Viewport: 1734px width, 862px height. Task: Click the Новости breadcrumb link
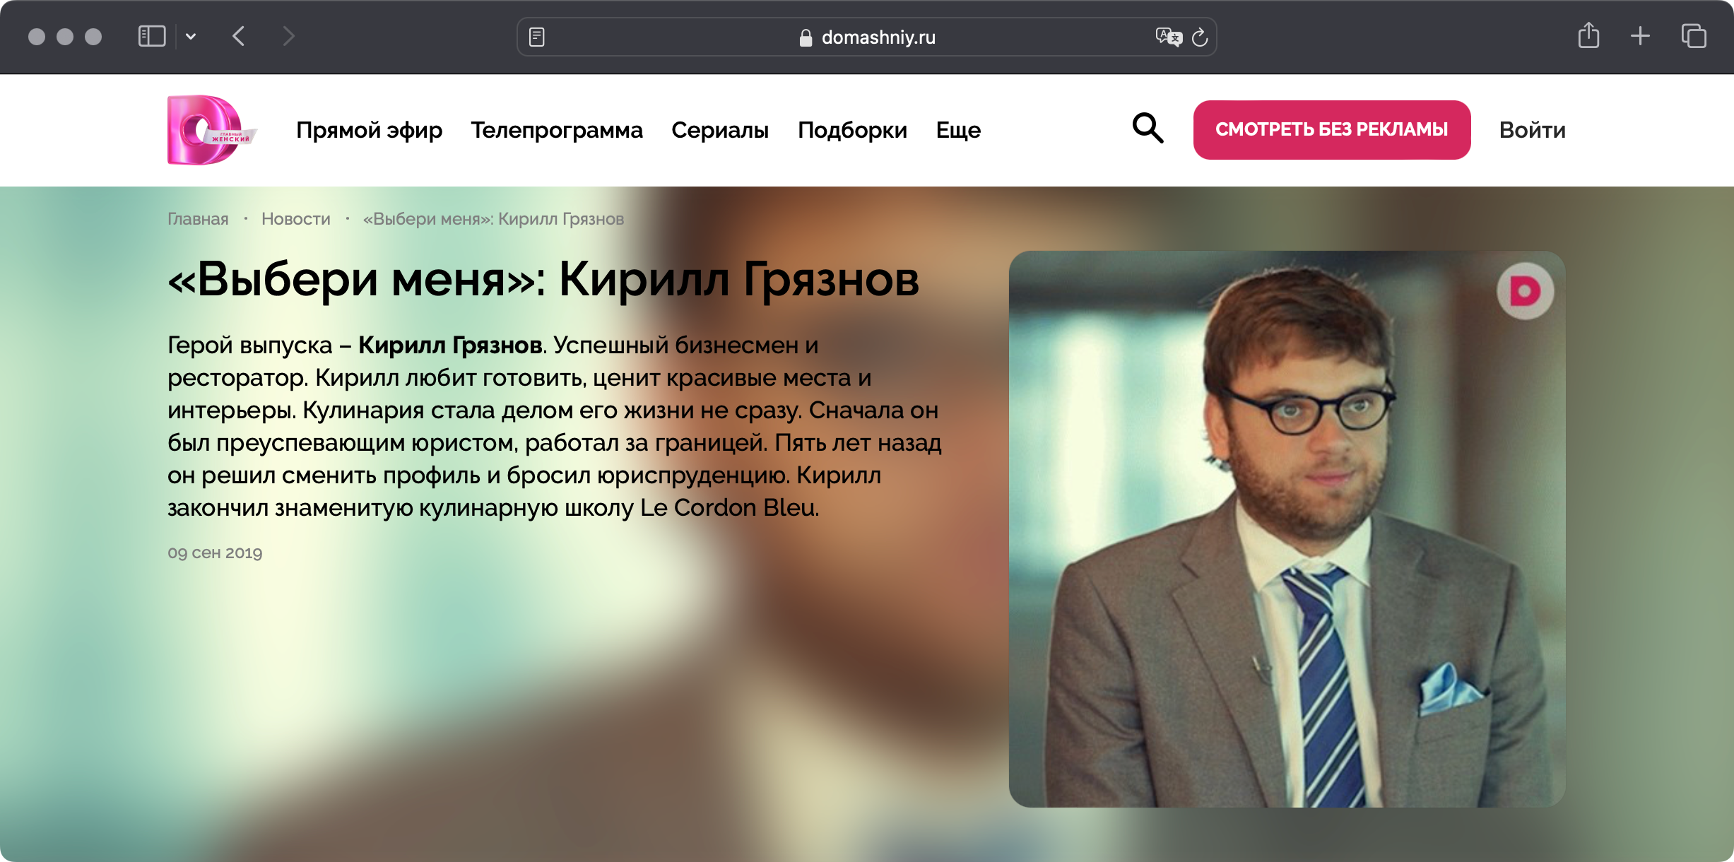coord(296,219)
